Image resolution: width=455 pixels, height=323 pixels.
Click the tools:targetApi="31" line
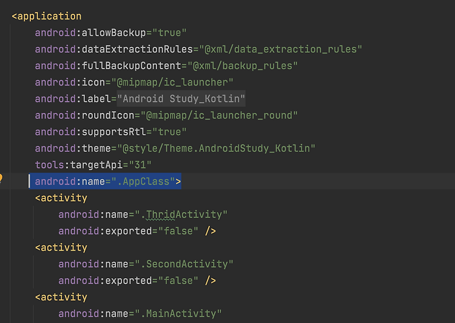pyautogui.click(x=93, y=165)
